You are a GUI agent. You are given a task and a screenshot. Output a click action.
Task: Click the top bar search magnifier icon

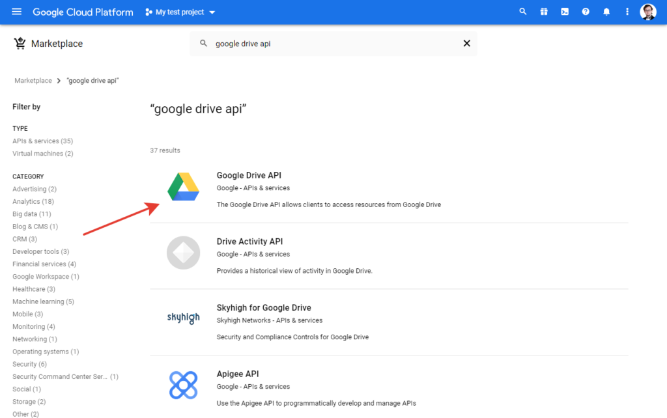[522, 12]
